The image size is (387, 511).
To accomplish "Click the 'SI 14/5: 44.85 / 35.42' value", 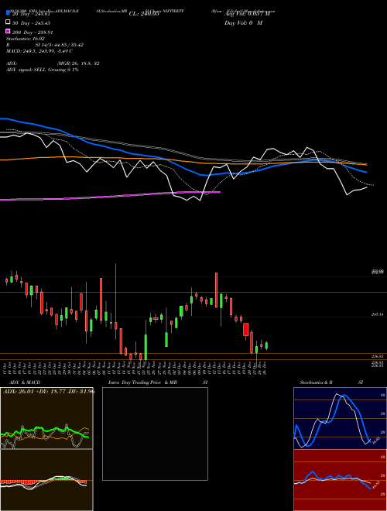I will 60,45.
